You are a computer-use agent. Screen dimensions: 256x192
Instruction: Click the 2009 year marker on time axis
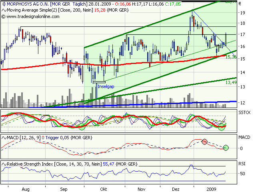point(212,188)
